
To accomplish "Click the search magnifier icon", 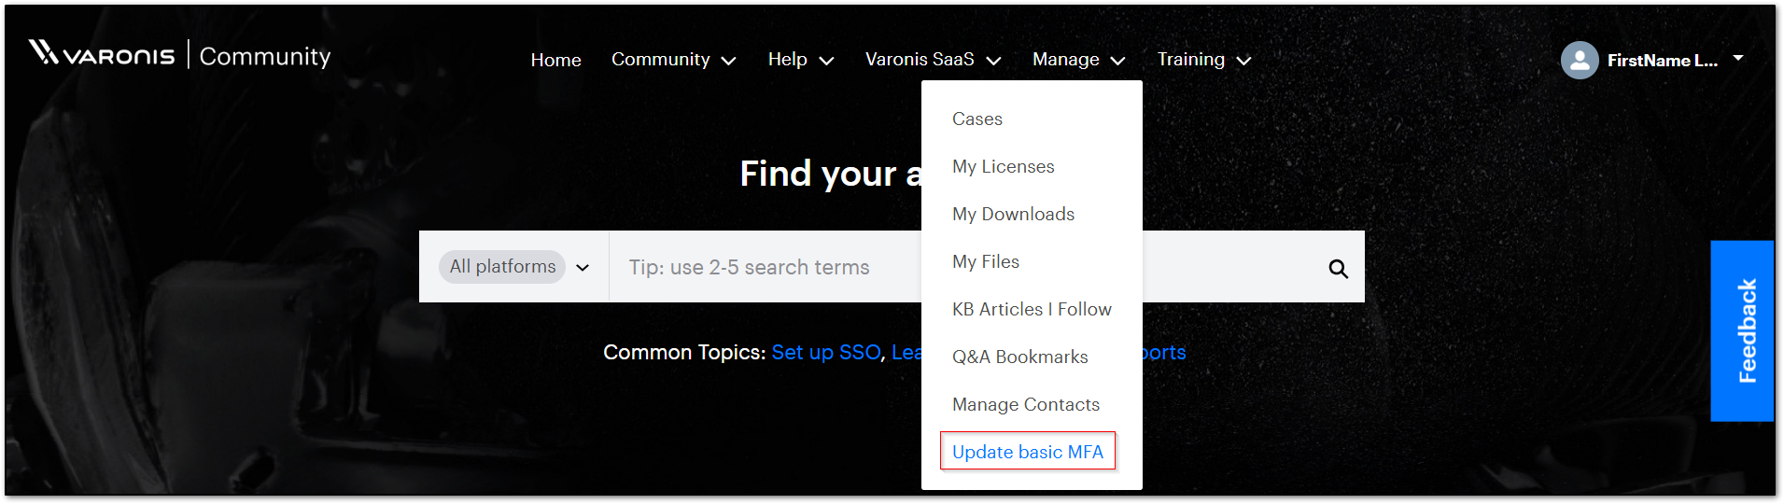I will 1338,269.
